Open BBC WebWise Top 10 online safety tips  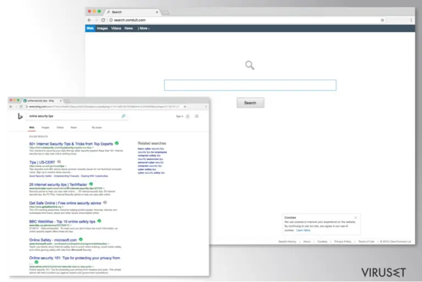tap(62, 222)
